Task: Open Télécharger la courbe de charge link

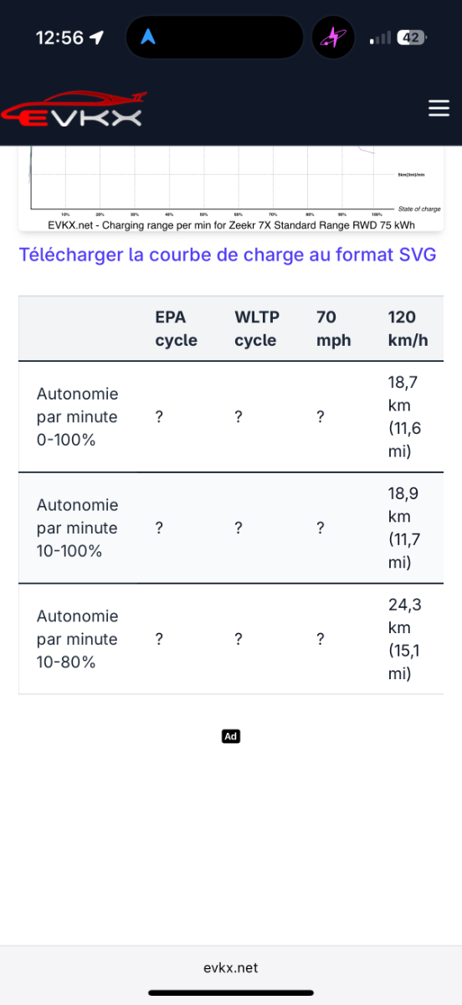Action: 228,255
